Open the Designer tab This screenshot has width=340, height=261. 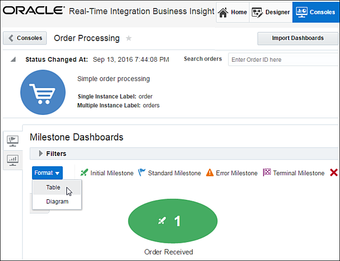tap(271, 12)
